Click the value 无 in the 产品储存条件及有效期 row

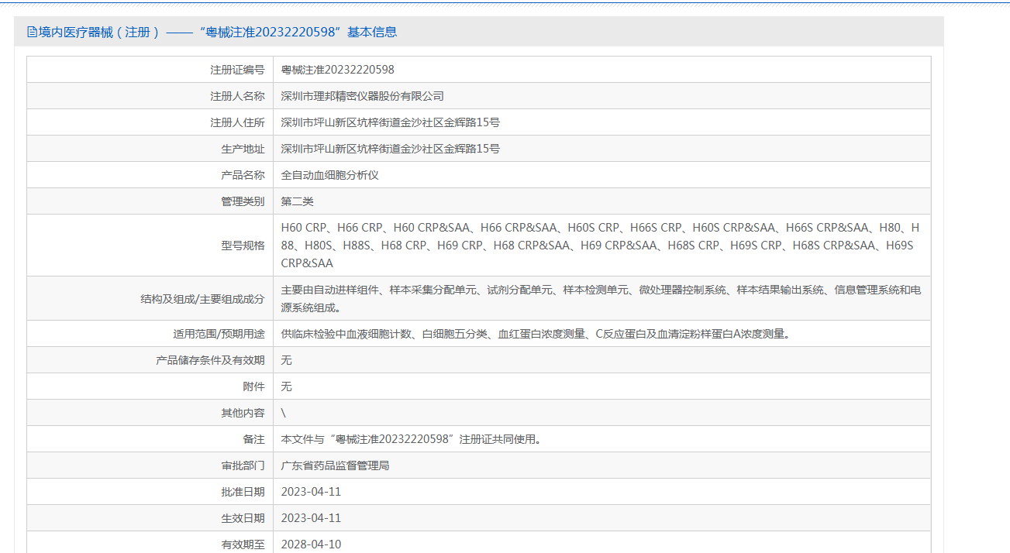click(286, 360)
